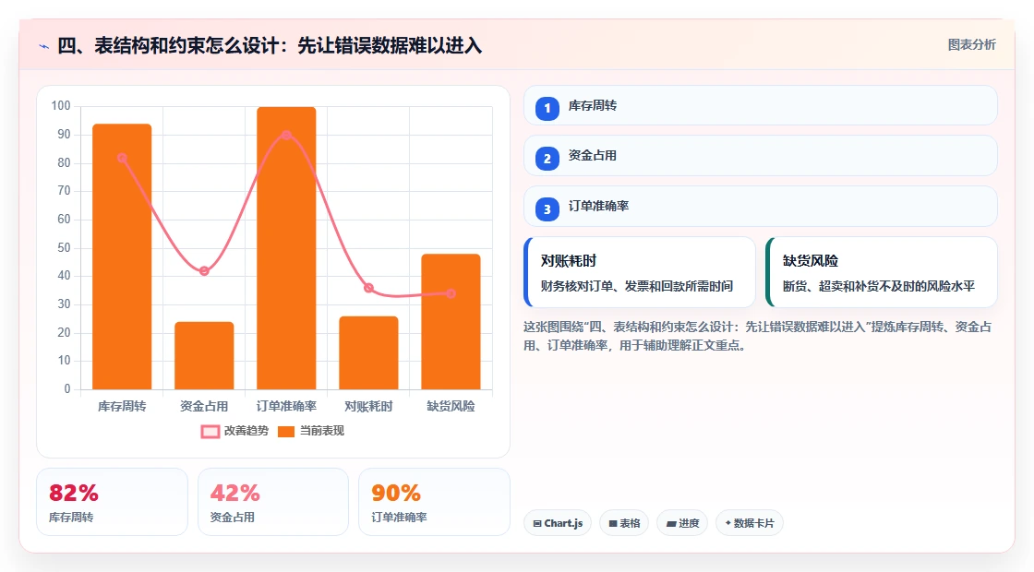The width and height of the screenshot is (1034, 572).
Task: Click the trend line point at 缺货风险
Action: click(x=451, y=294)
